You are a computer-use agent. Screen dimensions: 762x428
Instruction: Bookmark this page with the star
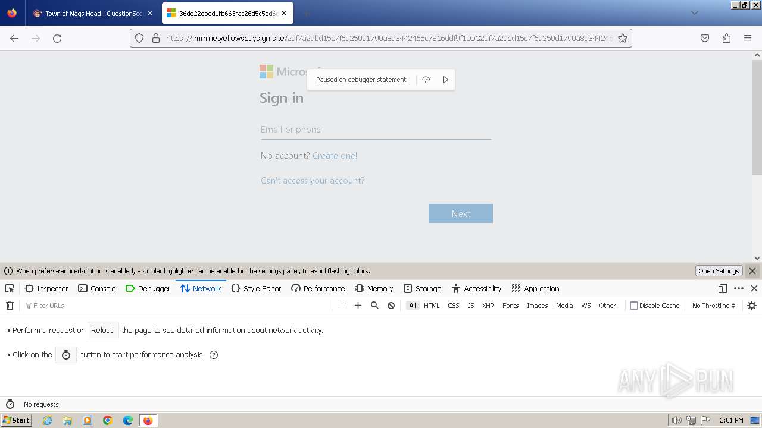pos(623,38)
